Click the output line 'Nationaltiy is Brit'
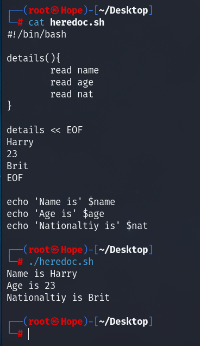200x346 pixels. [58, 298]
